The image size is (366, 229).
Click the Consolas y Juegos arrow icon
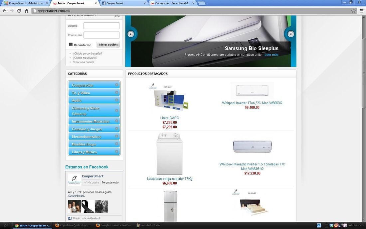coord(117,128)
